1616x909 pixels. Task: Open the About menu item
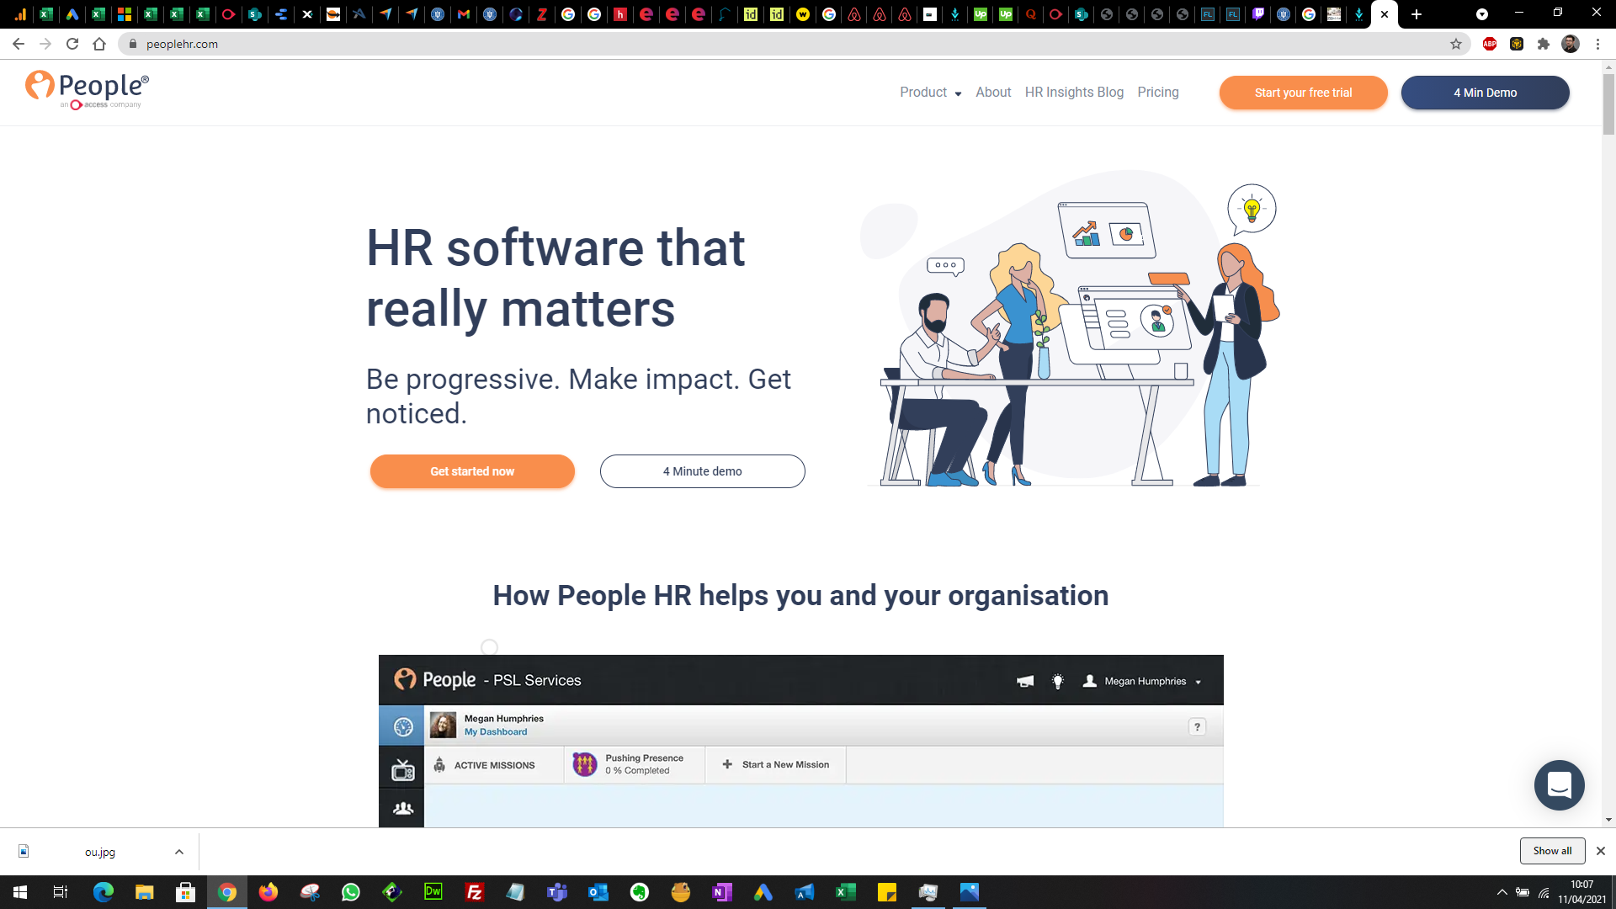[x=993, y=93]
